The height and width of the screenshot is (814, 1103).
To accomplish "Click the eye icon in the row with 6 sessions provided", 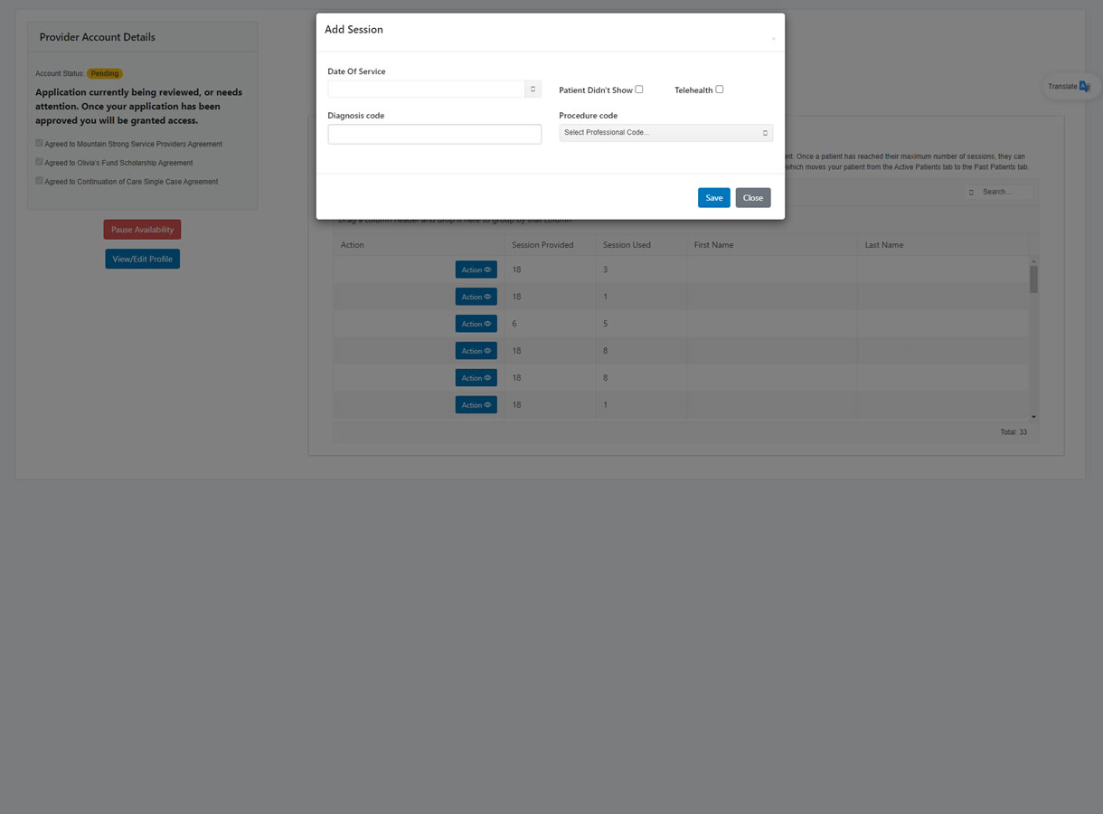I will click(x=487, y=324).
